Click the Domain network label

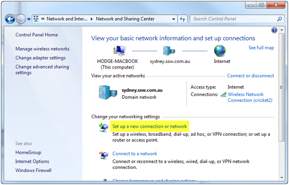[139, 97]
